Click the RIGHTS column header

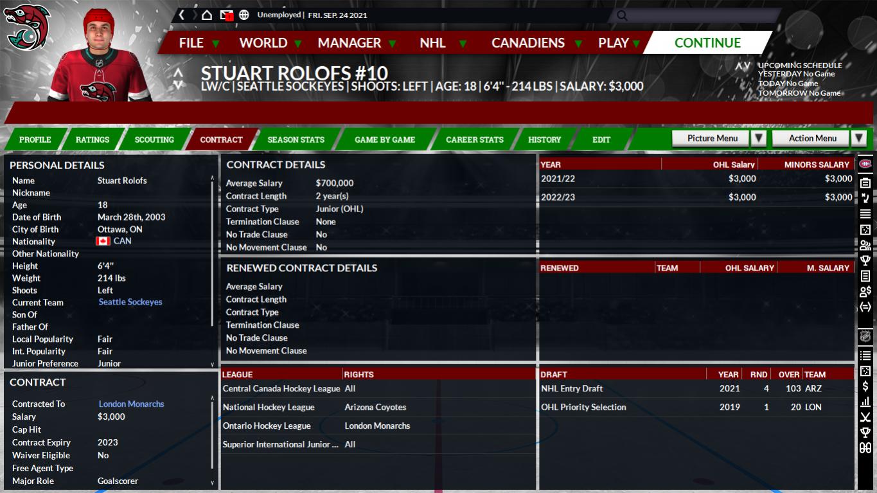(x=359, y=374)
